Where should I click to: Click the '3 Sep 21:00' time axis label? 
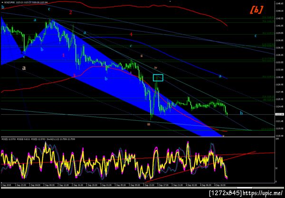coord(177,185)
